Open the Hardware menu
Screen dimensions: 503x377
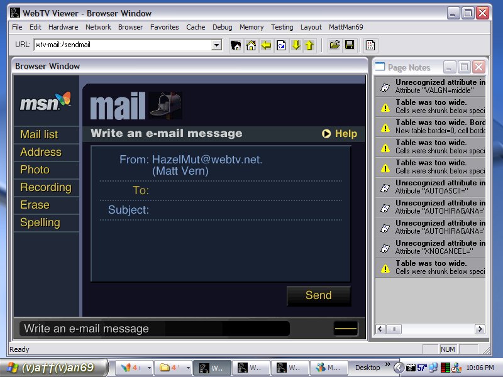(64, 27)
